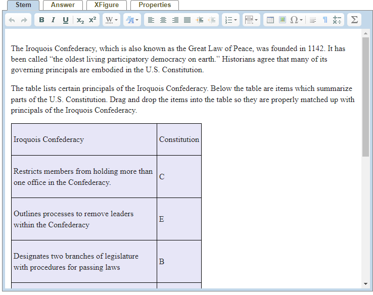Click the 'Iroquois Confederacy' header cell
The height and width of the screenshot is (295, 373).
[84, 139]
